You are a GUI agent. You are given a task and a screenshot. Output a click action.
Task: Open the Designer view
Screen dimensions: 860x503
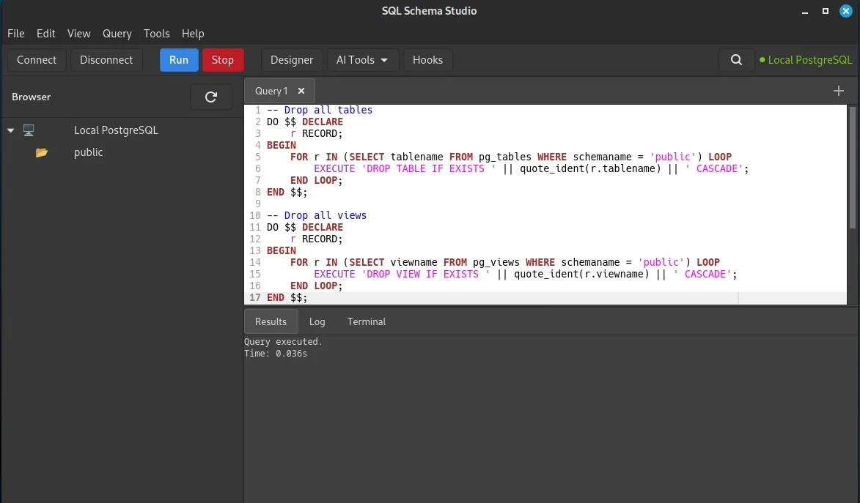coord(292,60)
